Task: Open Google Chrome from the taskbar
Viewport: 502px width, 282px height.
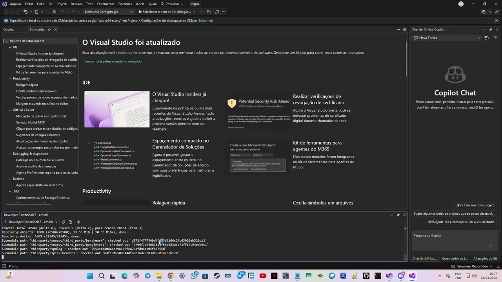Action: (x=171, y=276)
